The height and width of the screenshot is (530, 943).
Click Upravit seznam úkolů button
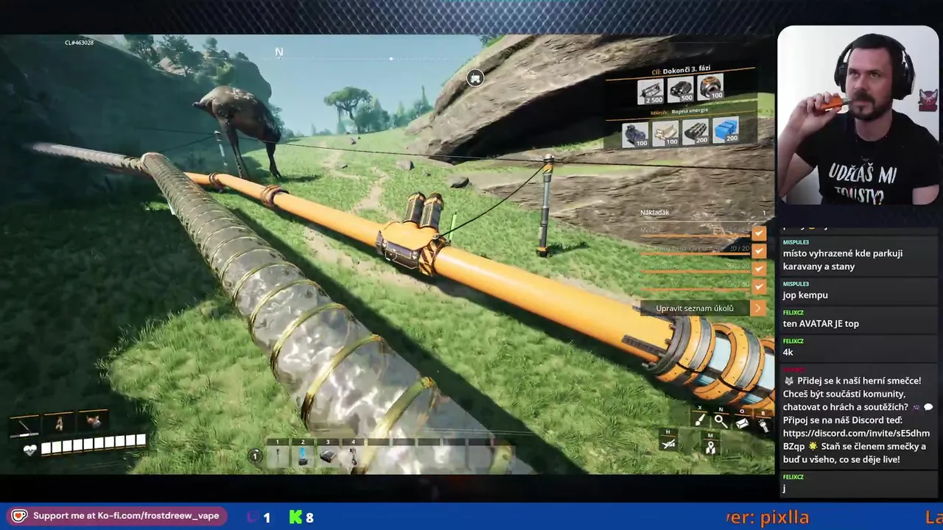pyautogui.click(x=695, y=308)
